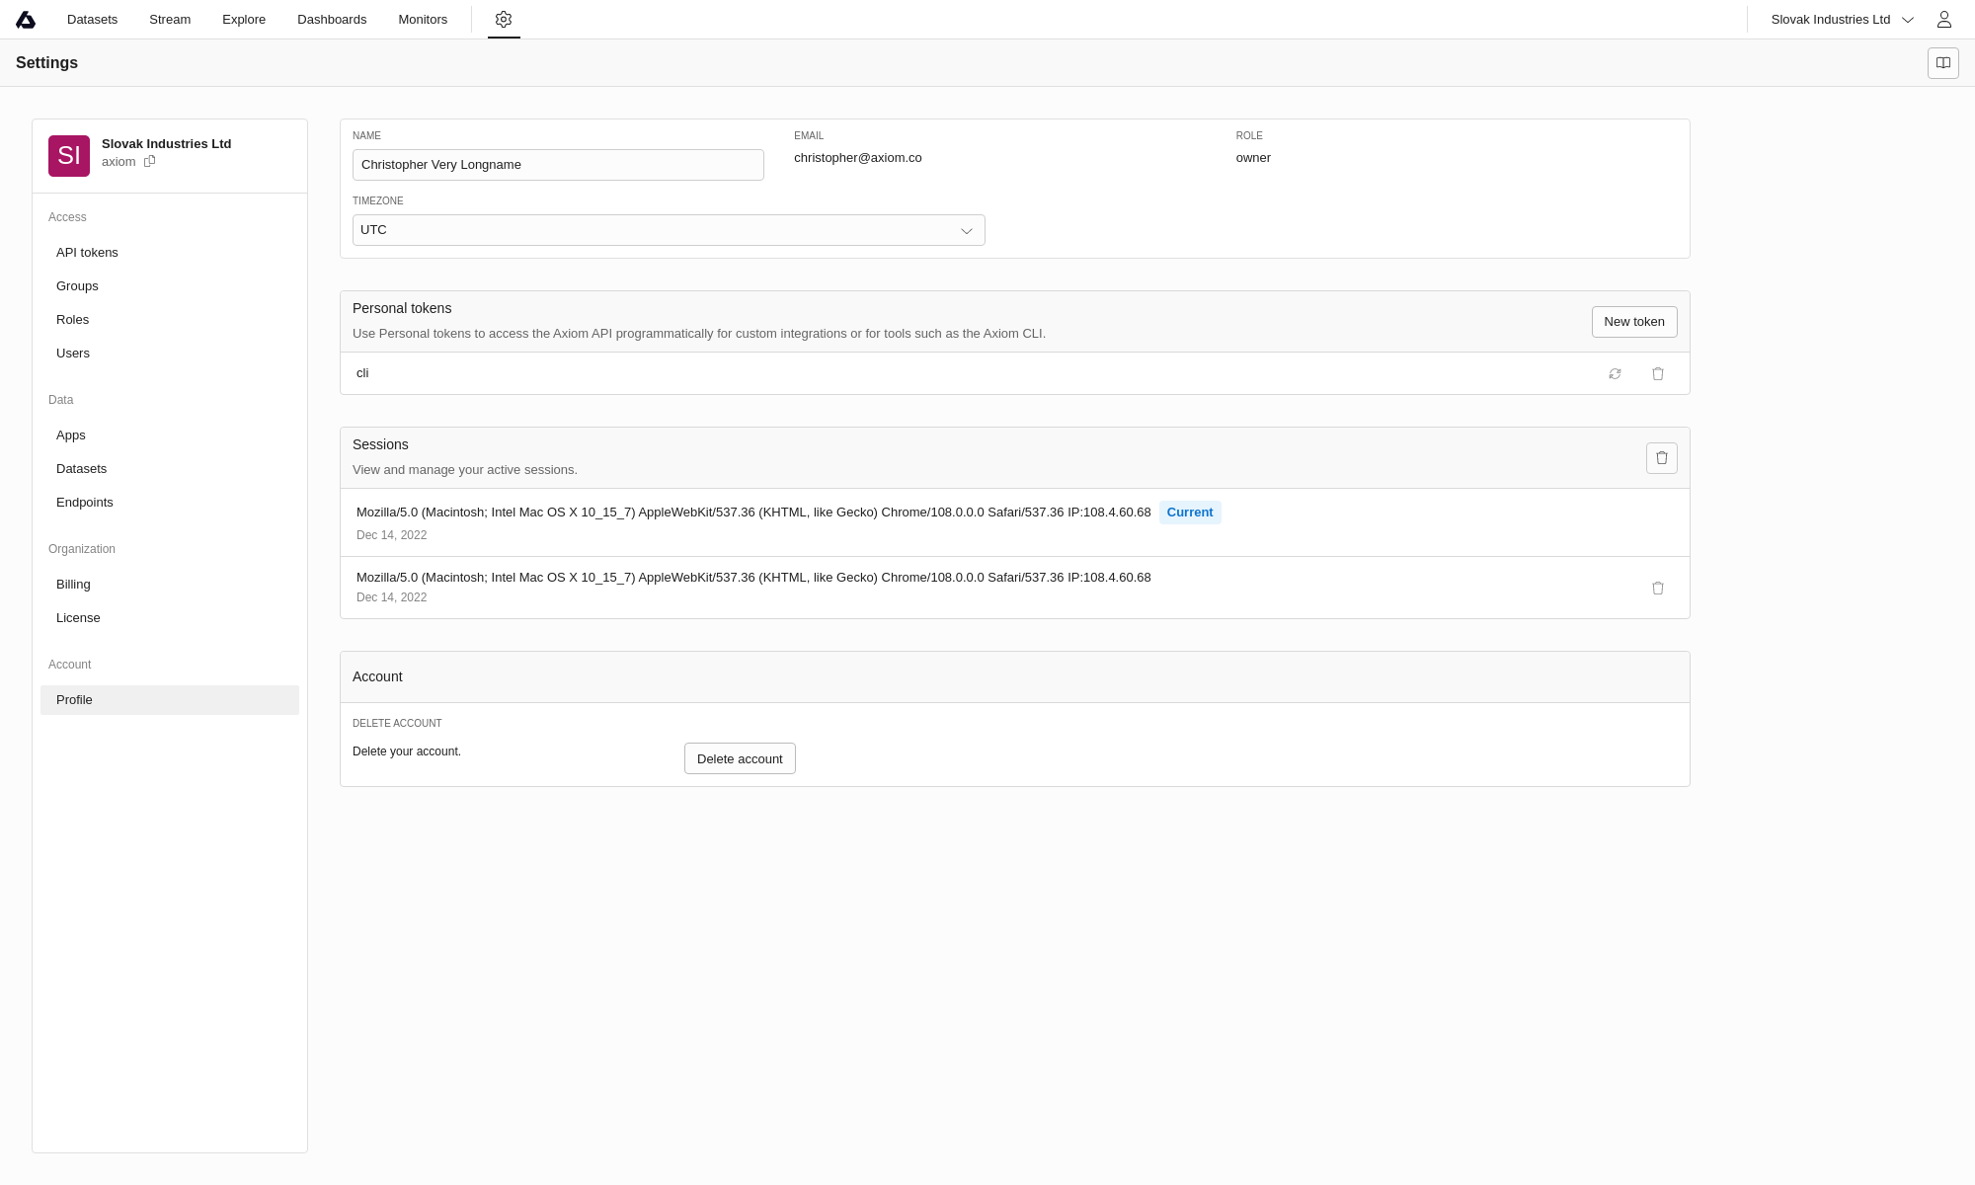Click the New token button

click(1633, 322)
